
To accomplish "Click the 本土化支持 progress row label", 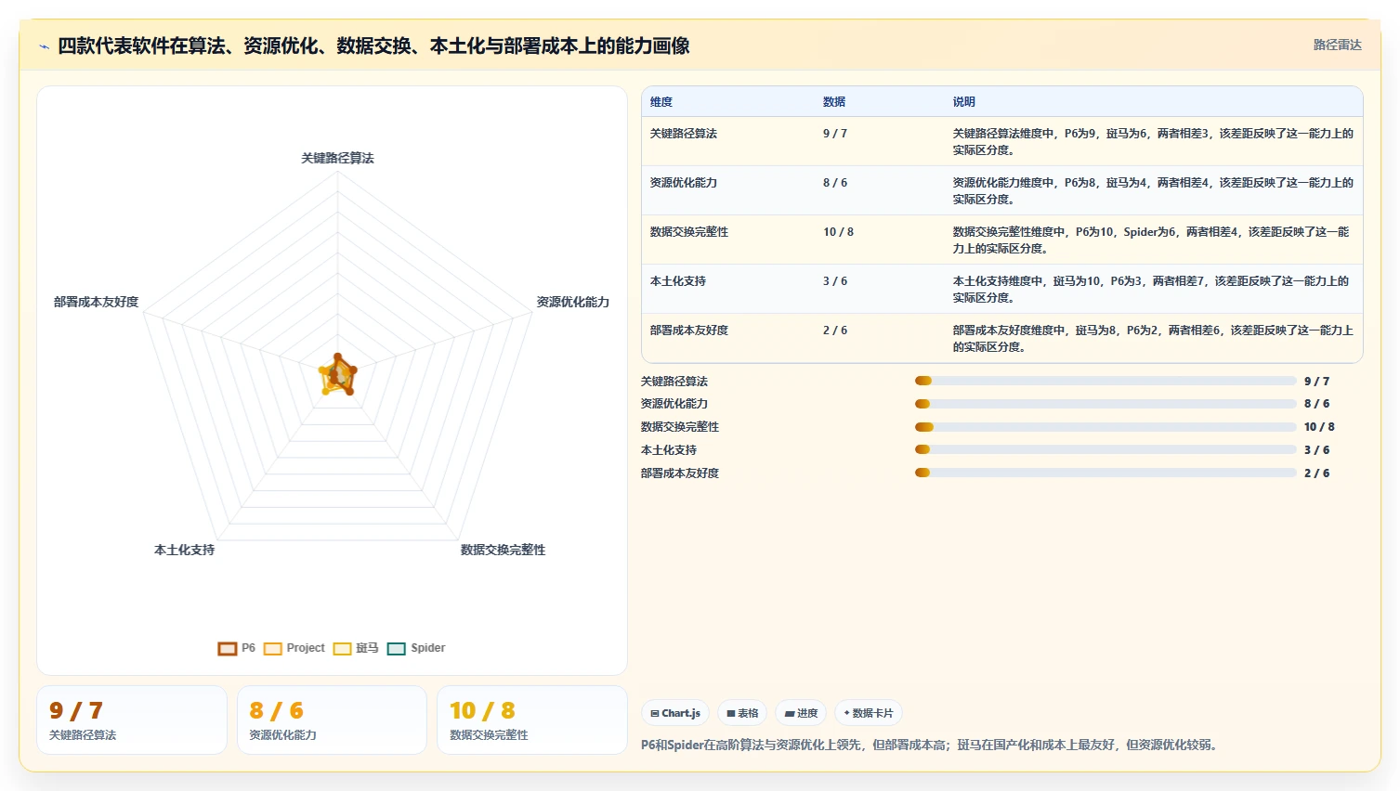I will [x=669, y=450].
